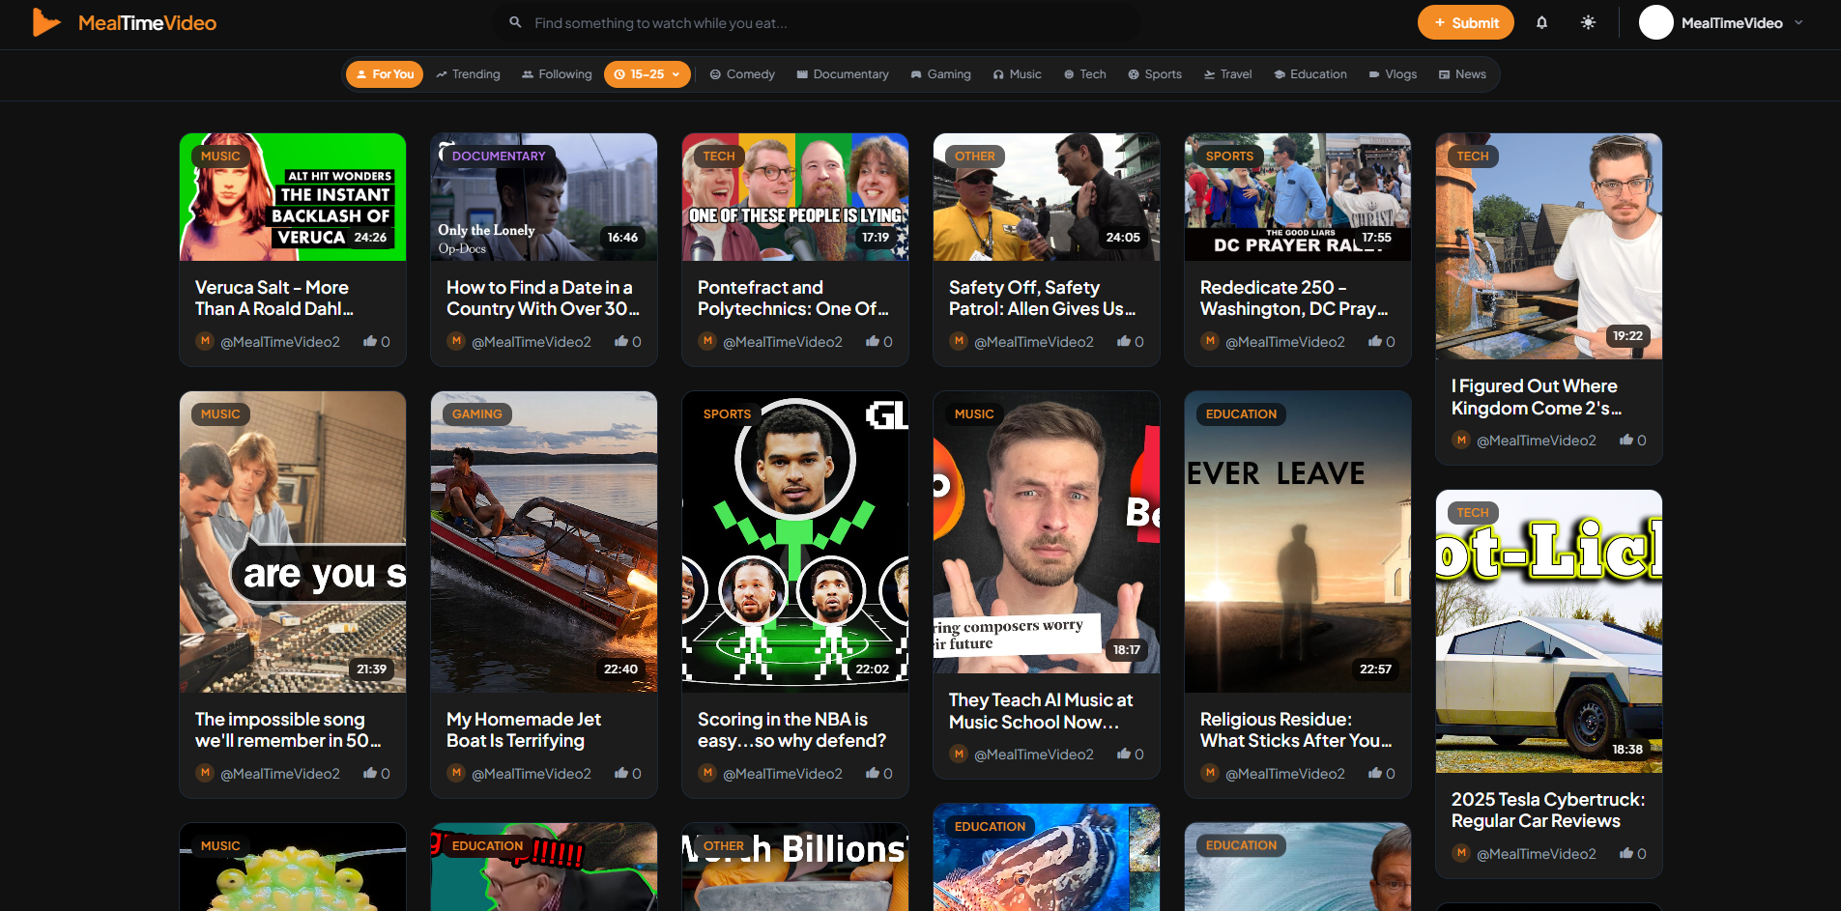The height and width of the screenshot is (911, 1841).
Task: Like the Veruca Salt video
Action: (377, 341)
